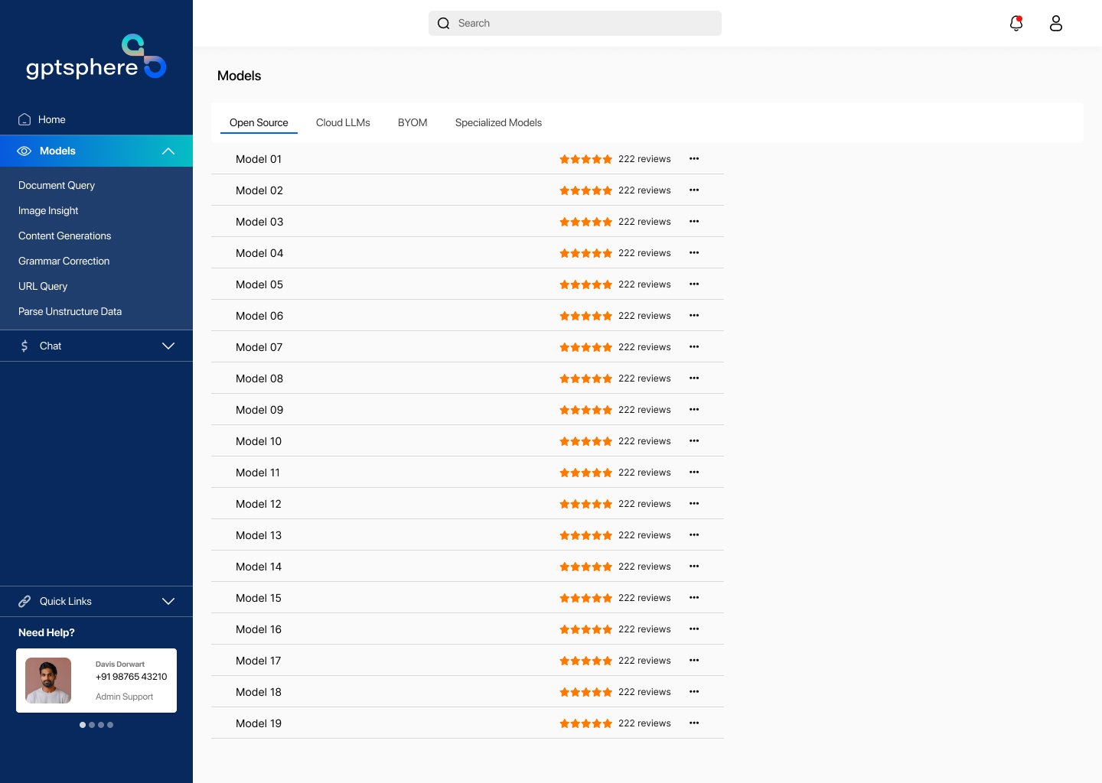Switch to the Cloud LLMs tab

click(x=343, y=122)
